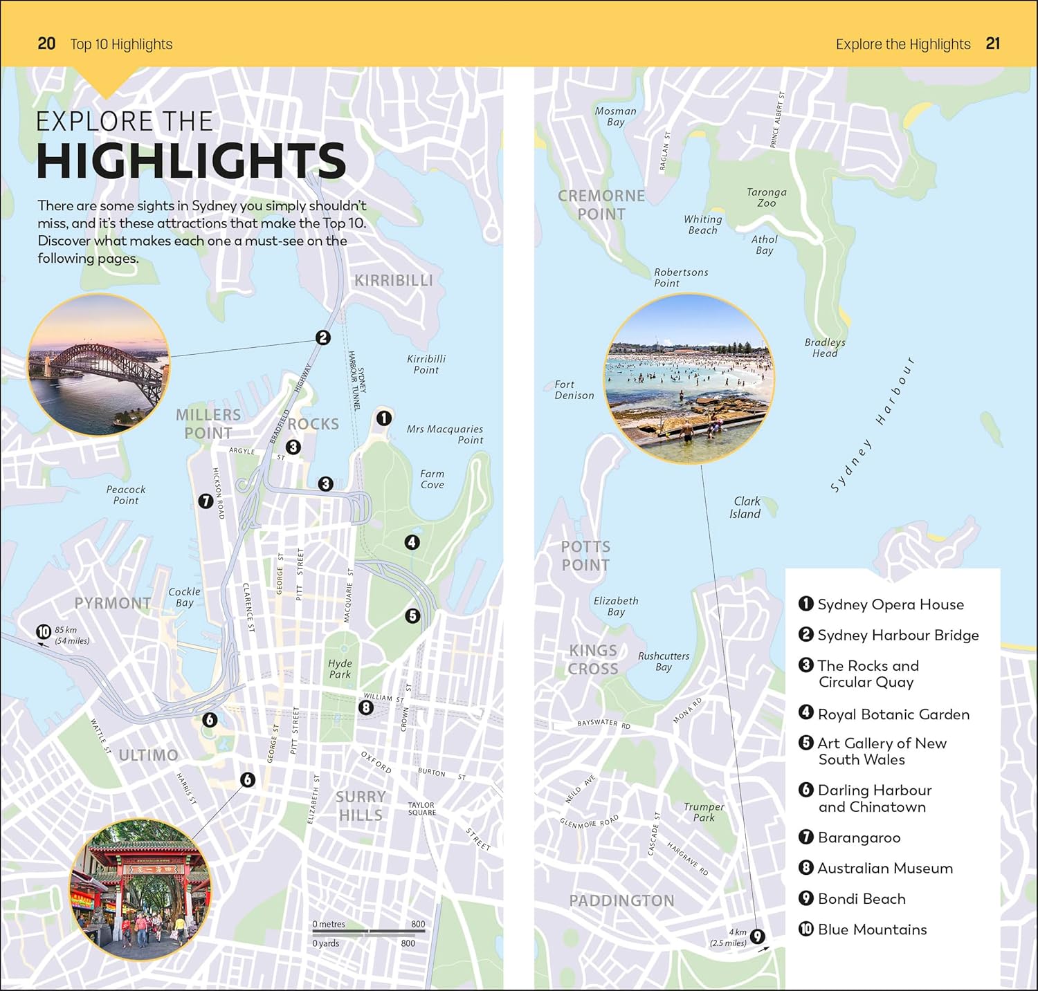Select map marker 8 near William Street
Viewport: 1038px width, 991px height.
click(x=365, y=707)
